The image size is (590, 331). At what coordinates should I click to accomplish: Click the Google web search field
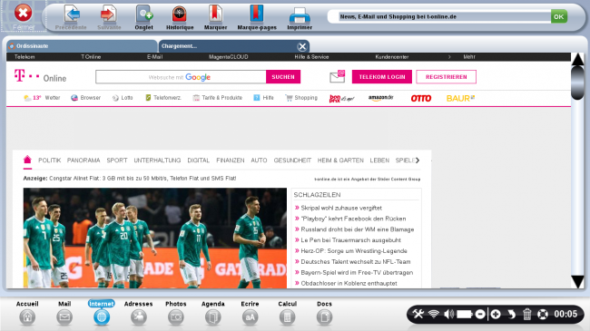[181, 77]
